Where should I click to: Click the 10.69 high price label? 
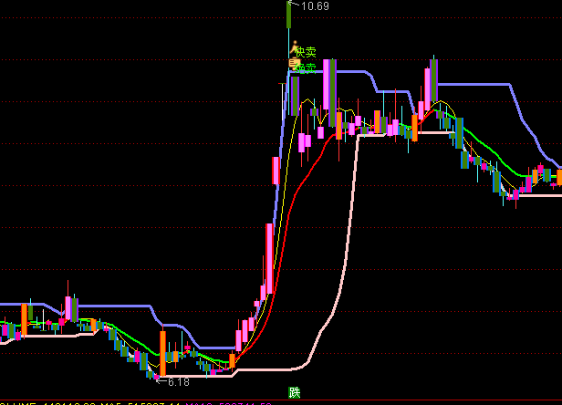pyautogui.click(x=315, y=6)
